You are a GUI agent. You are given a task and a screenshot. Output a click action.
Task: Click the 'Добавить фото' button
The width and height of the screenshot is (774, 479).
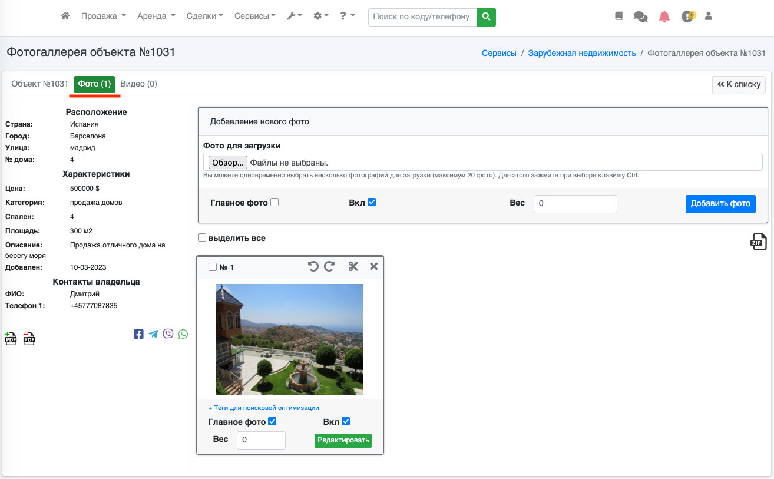[x=720, y=203]
